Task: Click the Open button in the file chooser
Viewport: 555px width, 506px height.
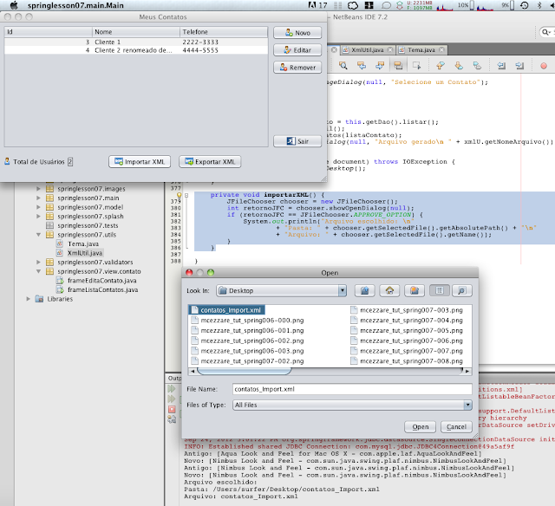Action: point(420,427)
